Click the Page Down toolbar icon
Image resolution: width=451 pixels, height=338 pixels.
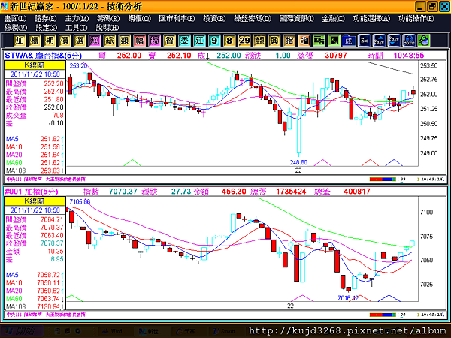pyautogui.click(x=394, y=41)
